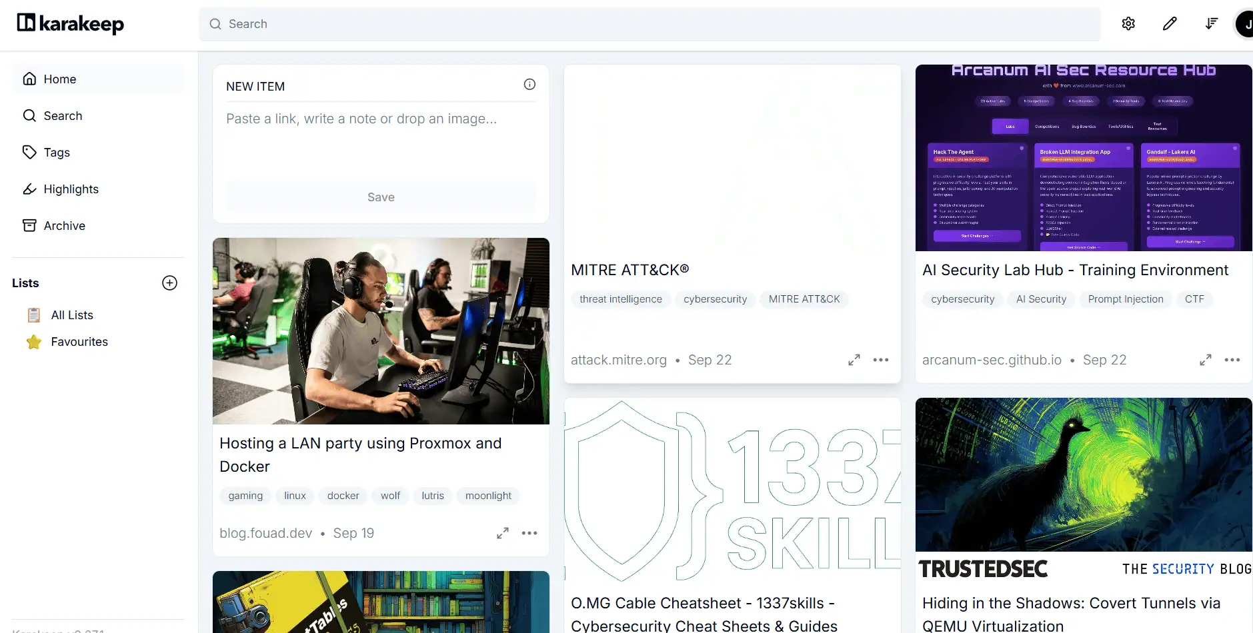Select the linux tag
1253x633 pixels.
tap(295, 496)
